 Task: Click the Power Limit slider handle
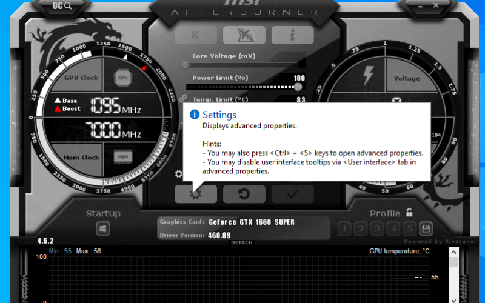[298, 87]
